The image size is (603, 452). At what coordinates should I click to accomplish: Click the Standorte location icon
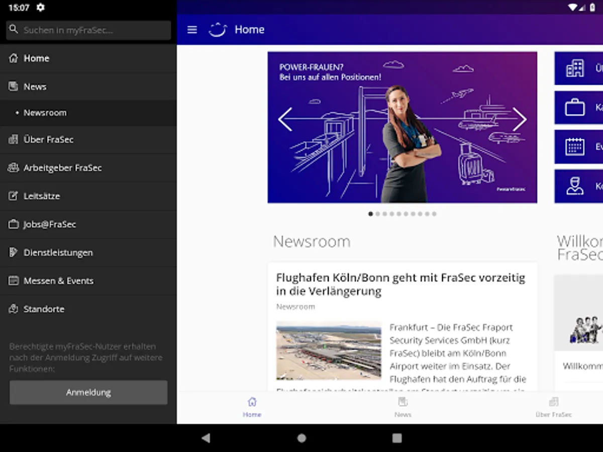point(14,309)
